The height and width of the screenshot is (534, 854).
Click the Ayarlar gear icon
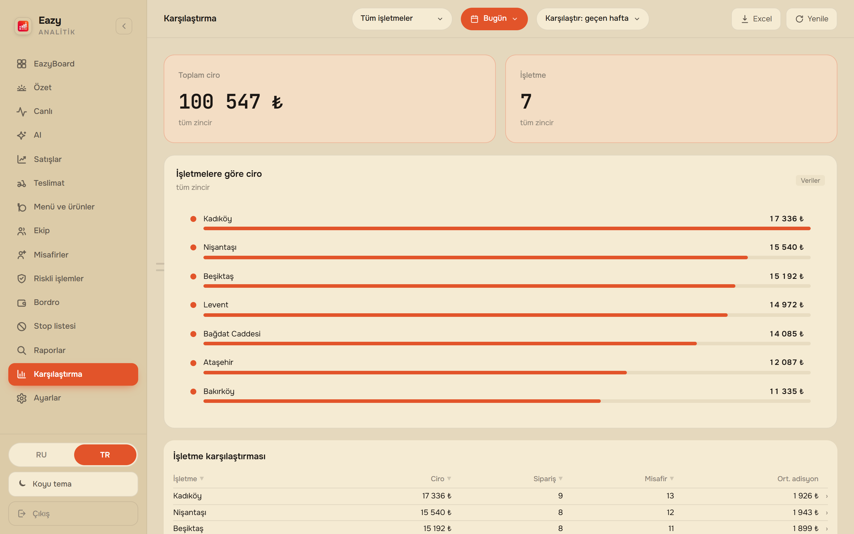pyautogui.click(x=22, y=398)
